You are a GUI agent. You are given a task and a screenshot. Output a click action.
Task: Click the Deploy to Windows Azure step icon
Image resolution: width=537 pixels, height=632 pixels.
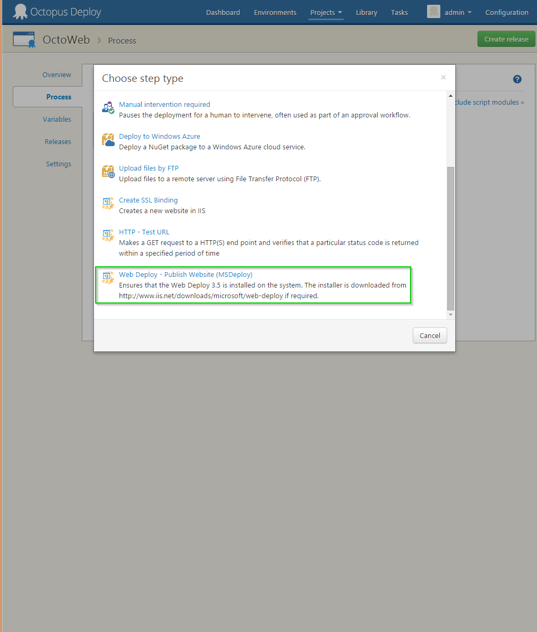(x=107, y=140)
